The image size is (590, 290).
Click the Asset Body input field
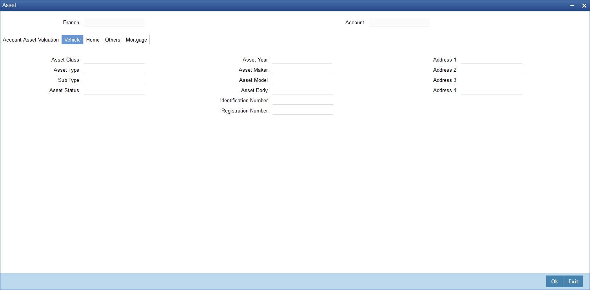(x=303, y=90)
